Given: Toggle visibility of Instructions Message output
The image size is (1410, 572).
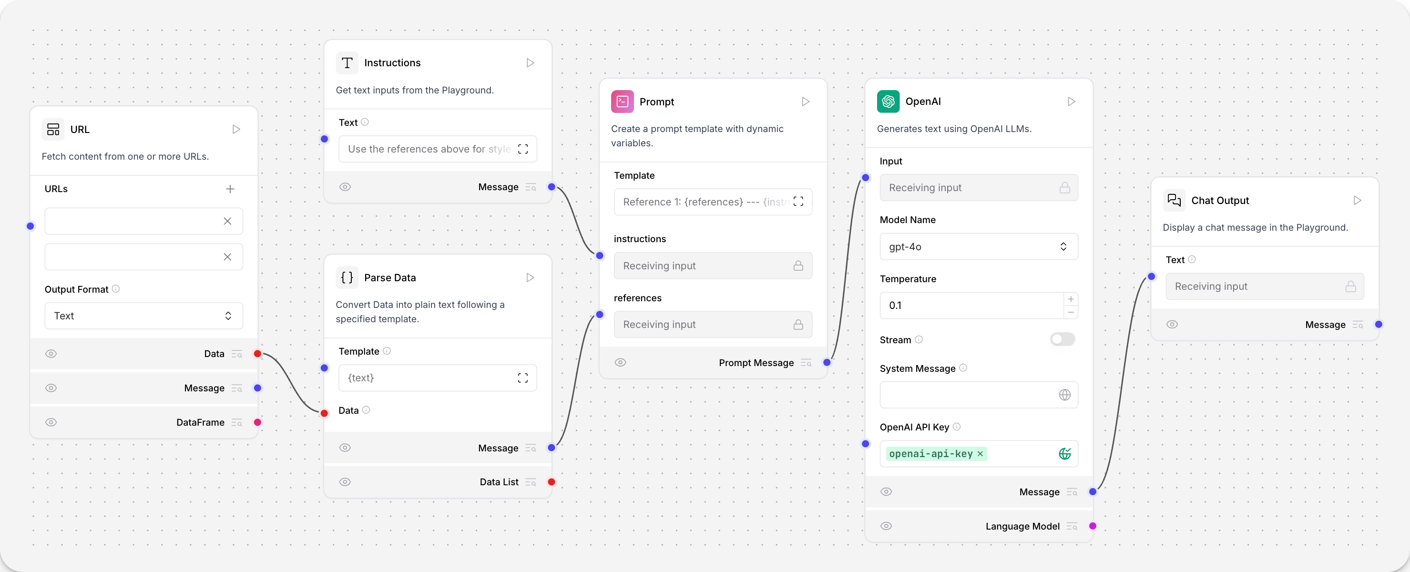Looking at the screenshot, I should tap(345, 187).
